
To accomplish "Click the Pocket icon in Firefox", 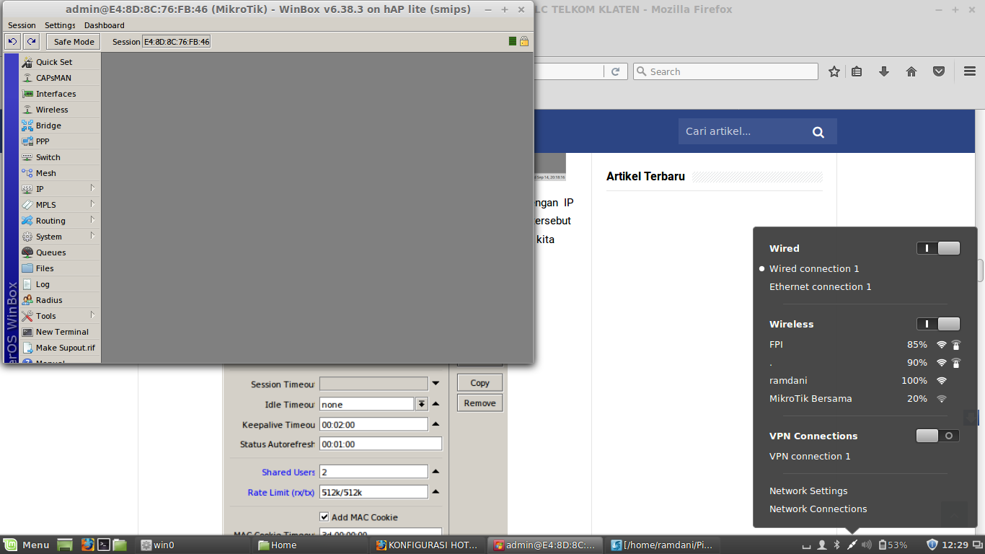I will tap(939, 71).
